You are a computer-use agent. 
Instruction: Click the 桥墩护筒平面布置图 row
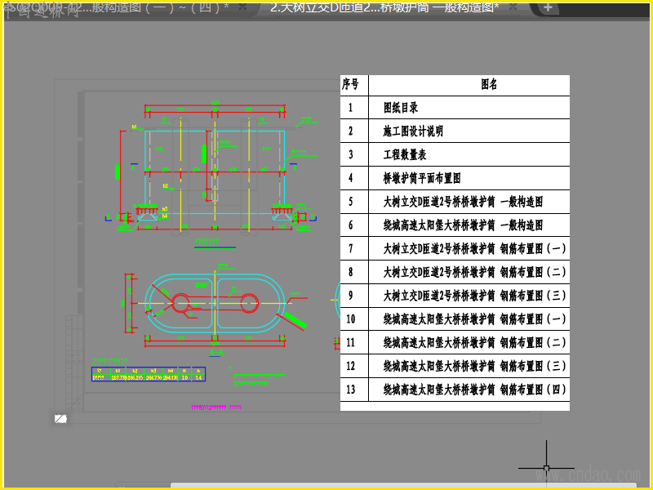pos(455,178)
